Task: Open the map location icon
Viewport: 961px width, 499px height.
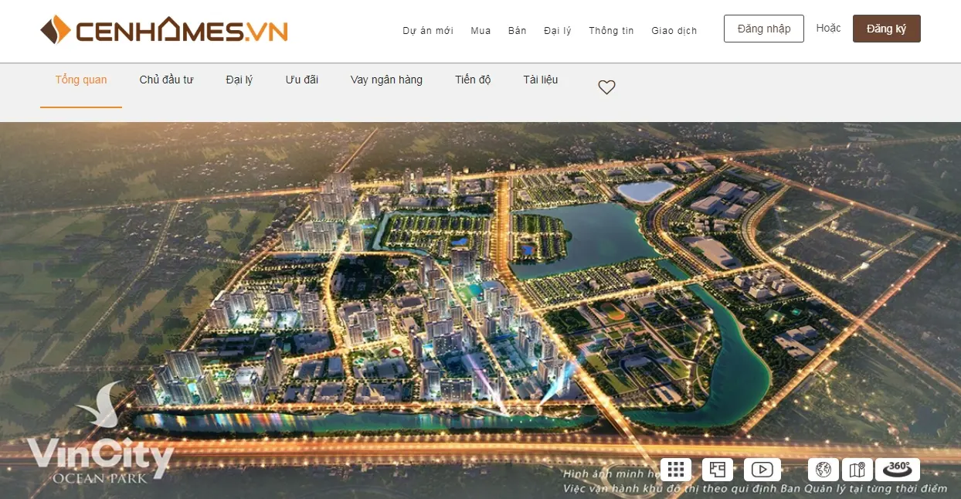Action: pyautogui.click(x=857, y=470)
